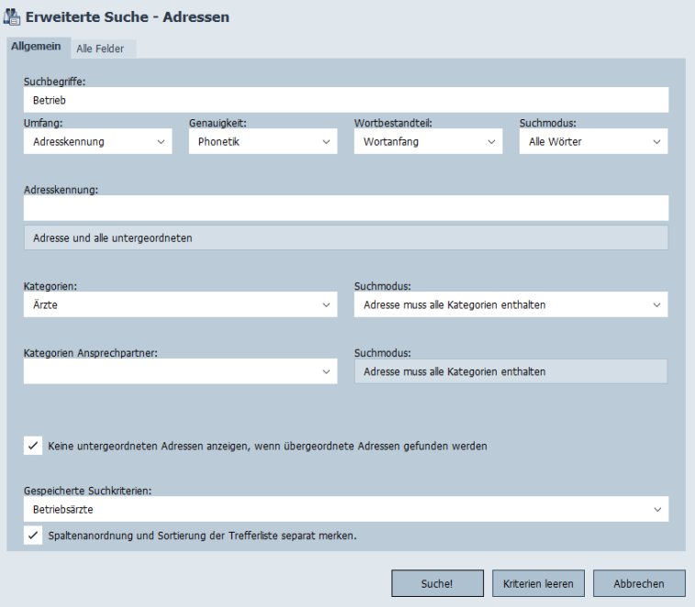Open the Kategorien Ansprechpartner dropdown
The height and width of the screenshot is (607, 695).
[x=180, y=371]
